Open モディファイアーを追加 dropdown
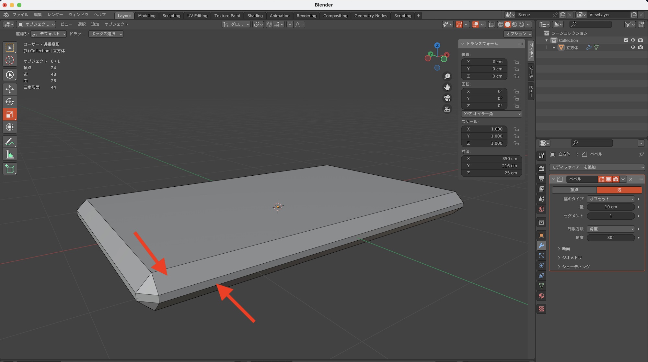 (597, 167)
